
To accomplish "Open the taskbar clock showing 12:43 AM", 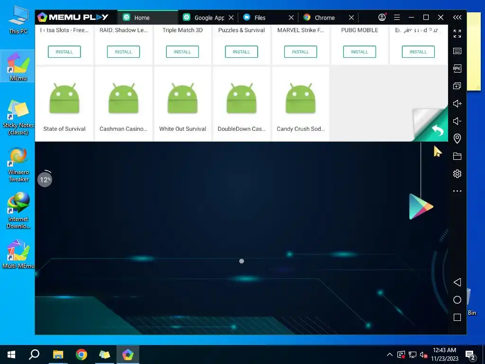I will click(444, 355).
